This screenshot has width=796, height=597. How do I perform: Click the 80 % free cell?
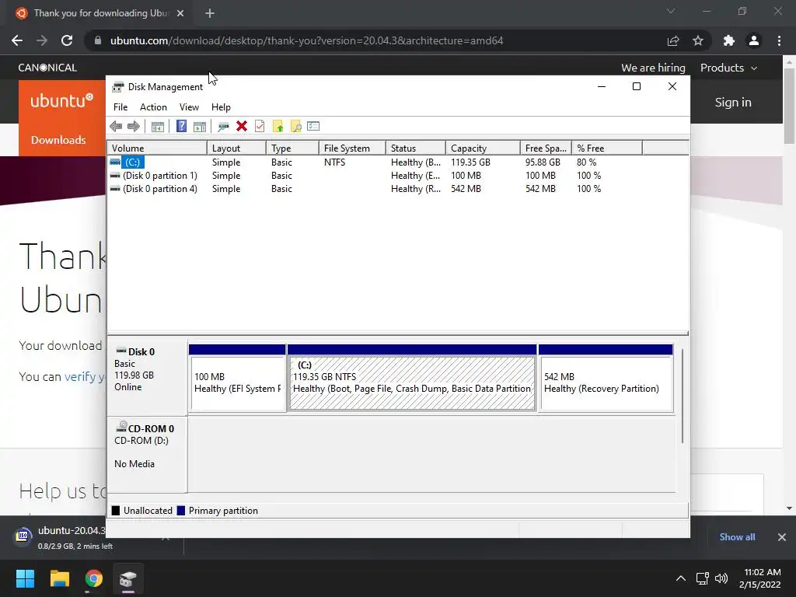point(586,162)
